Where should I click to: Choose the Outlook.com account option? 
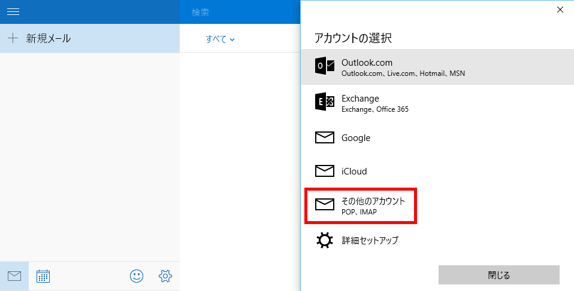click(437, 67)
